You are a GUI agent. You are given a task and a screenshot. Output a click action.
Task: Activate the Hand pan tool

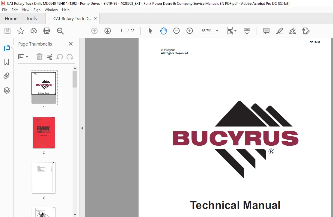[x=163, y=31]
